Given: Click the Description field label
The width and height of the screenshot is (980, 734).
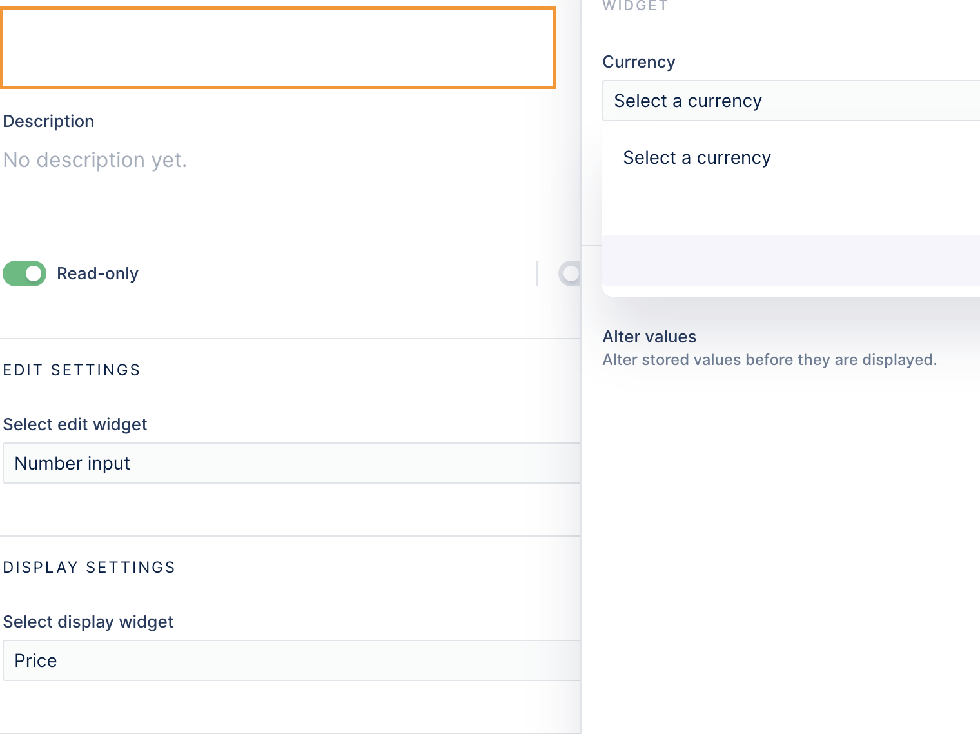Looking at the screenshot, I should [48, 121].
